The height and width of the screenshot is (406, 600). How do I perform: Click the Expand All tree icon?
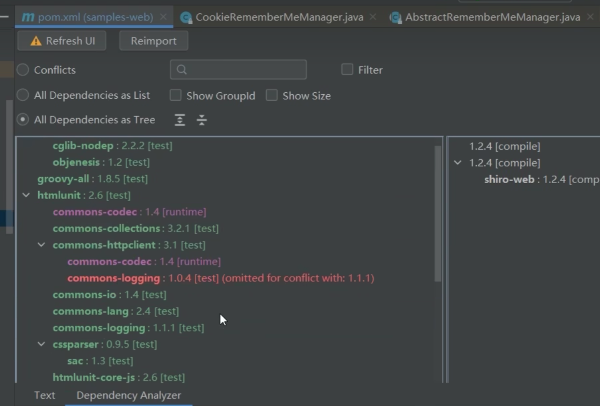click(x=180, y=120)
